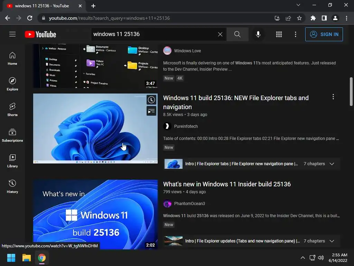The height and width of the screenshot is (266, 354).
Task: Open Explore in sidebar
Action: tap(12, 84)
